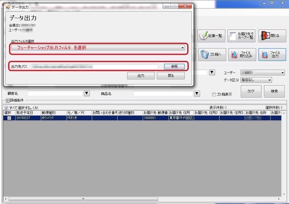Viewport: 289px width, 204px height.
Task: Open ファイル取り込み import
Action: 242,54
